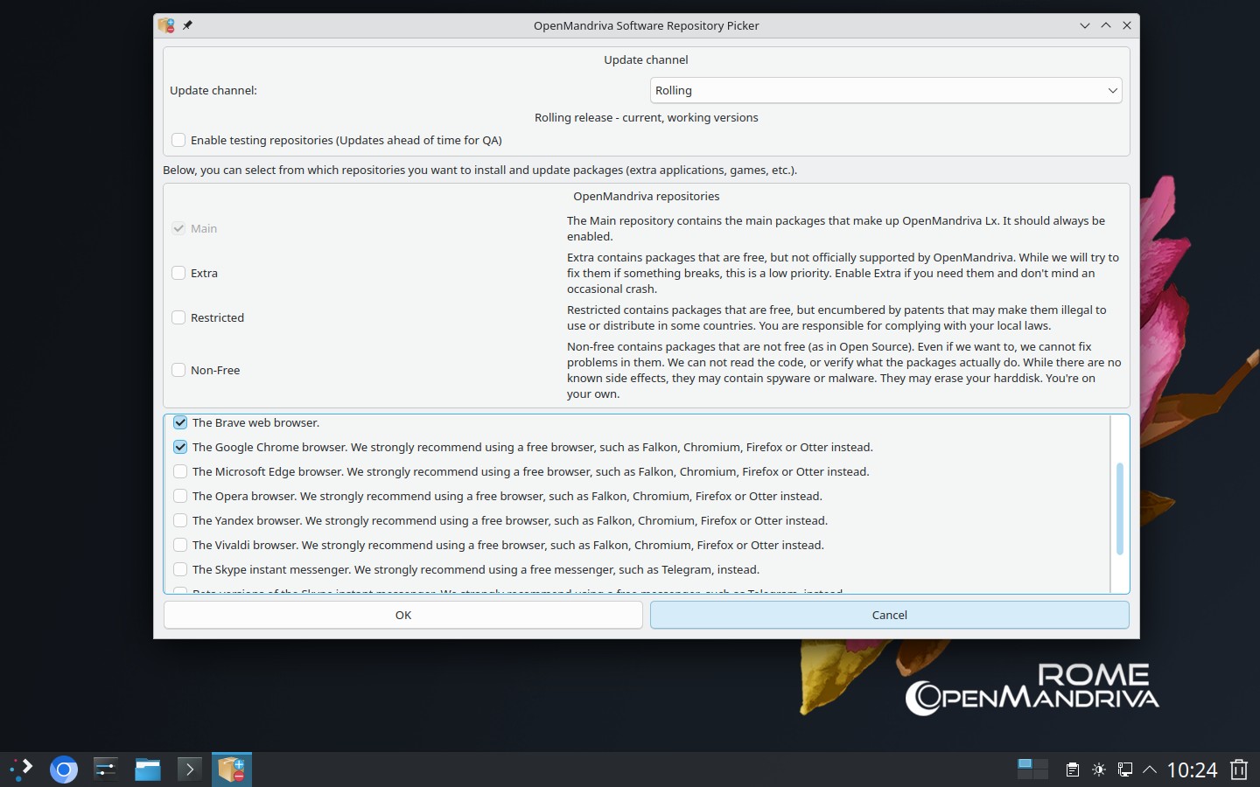The height and width of the screenshot is (787, 1260).
Task: Click the Non-free repository description text
Action: [x=843, y=370]
